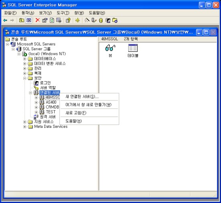The width and height of the screenshot is (221, 203).
Task: Expand the Meta Data Services folder
Action: pos(25,127)
